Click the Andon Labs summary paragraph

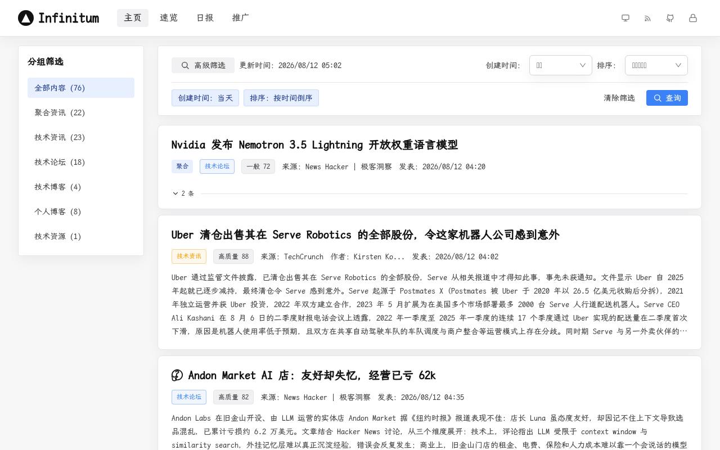(x=430, y=431)
